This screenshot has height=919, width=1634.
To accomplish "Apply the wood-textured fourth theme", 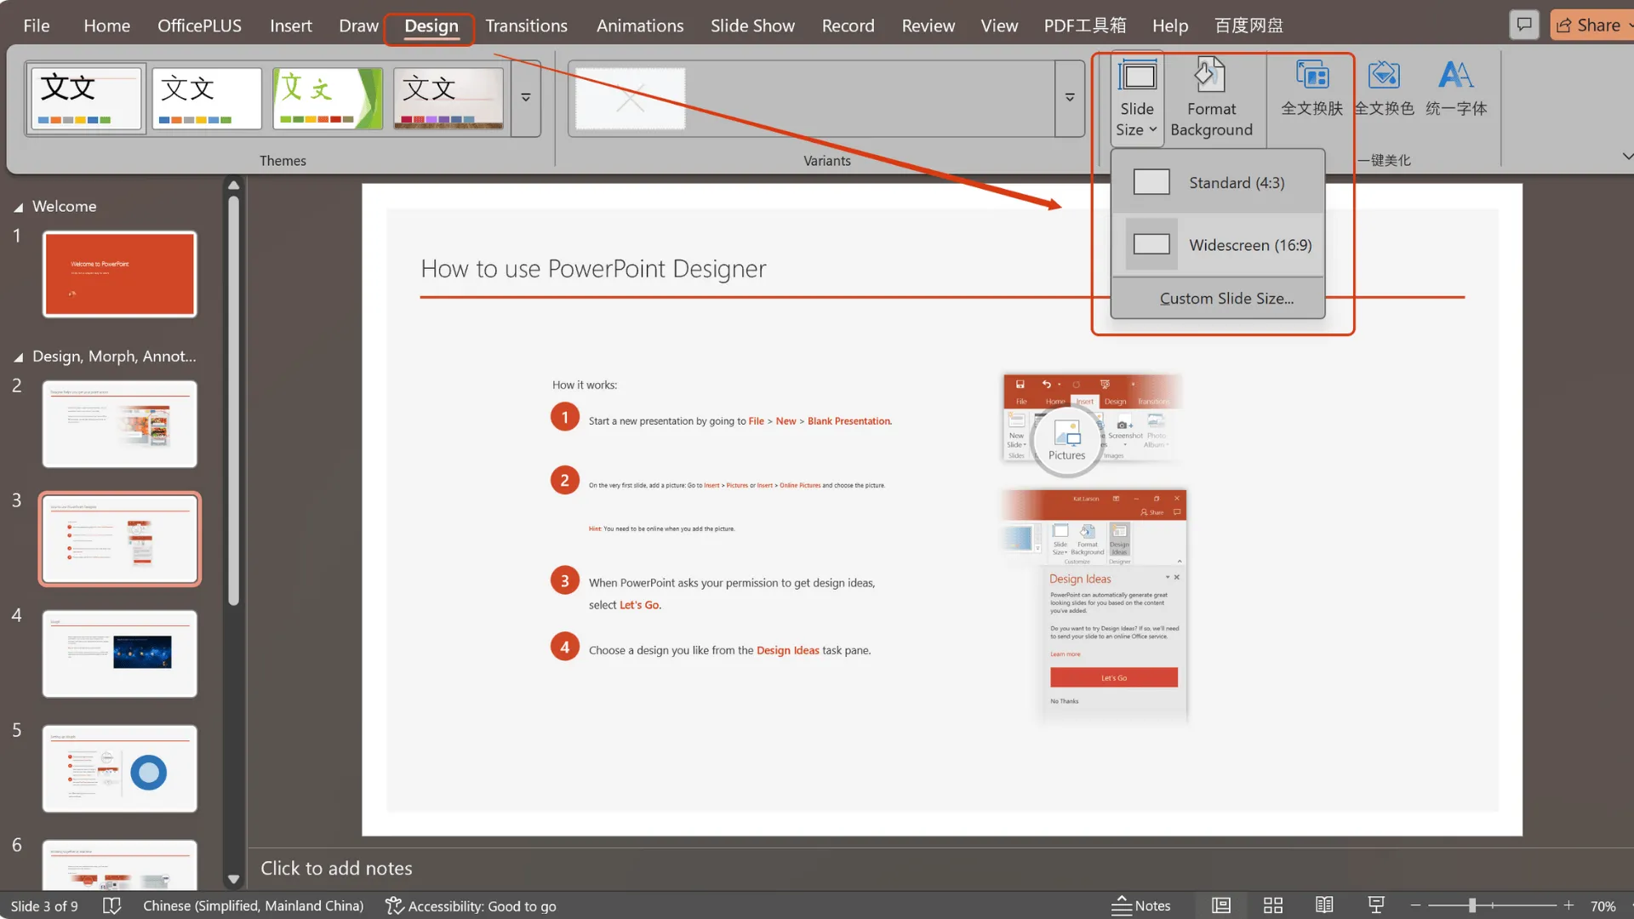I will (448, 98).
